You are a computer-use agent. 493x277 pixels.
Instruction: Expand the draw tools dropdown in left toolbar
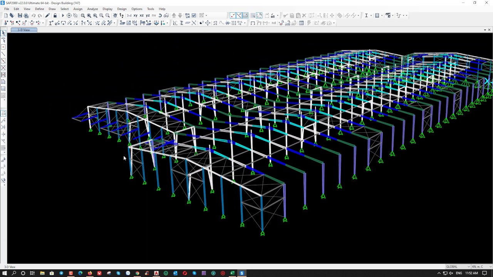3,100
